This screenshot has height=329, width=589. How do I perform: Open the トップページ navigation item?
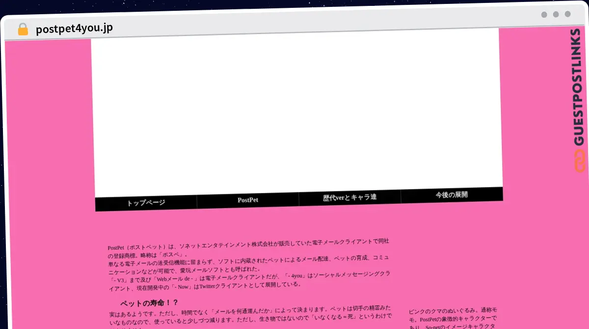(146, 202)
